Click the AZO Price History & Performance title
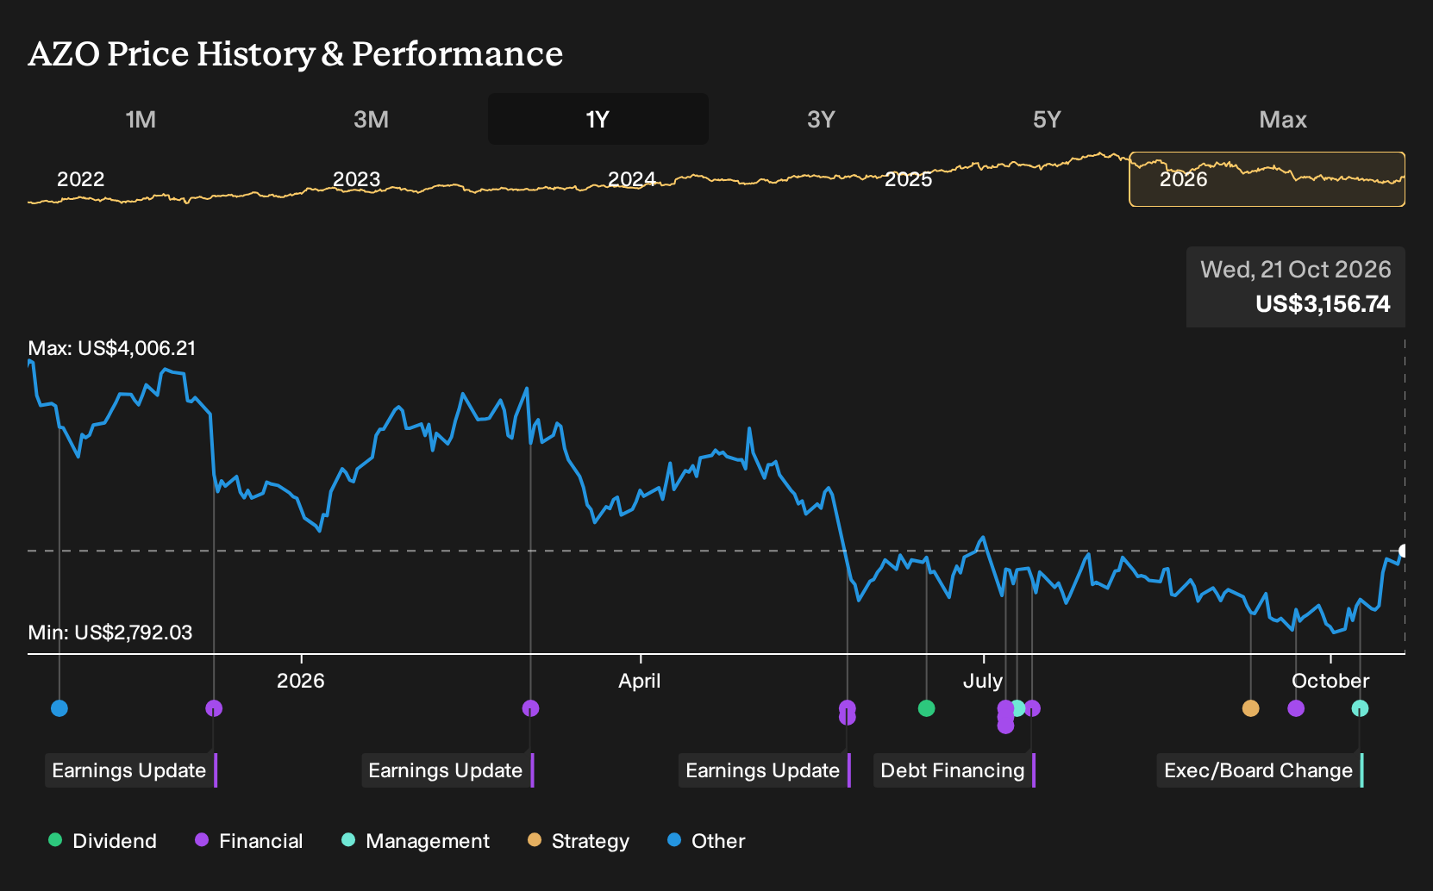 (x=296, y=53)
